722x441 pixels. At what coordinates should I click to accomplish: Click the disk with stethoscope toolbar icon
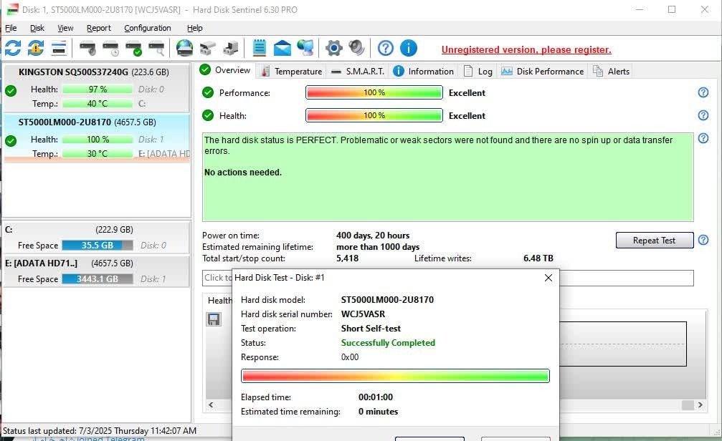[x=87, y=48]
